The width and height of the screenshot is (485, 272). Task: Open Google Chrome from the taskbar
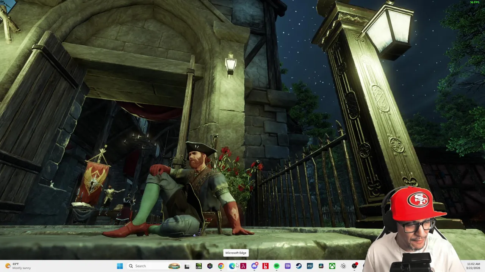pos(221,266)
